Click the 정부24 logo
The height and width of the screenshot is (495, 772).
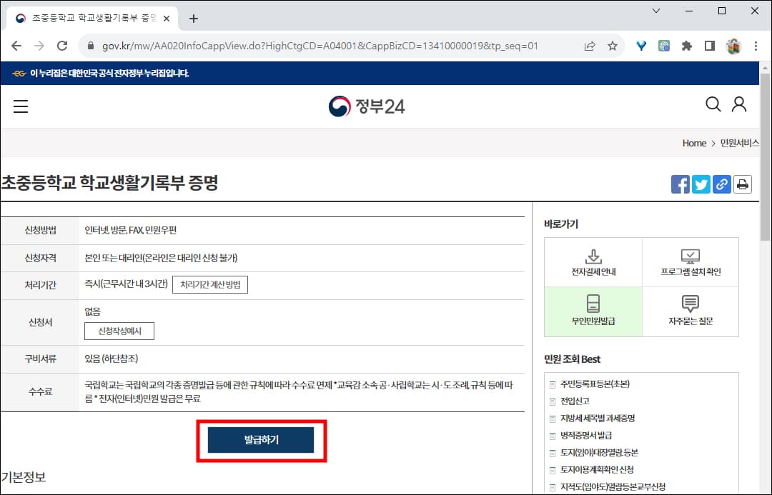[x=367, y=105]
